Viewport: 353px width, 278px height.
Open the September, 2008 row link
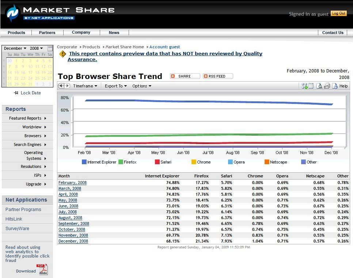[73, 224]
